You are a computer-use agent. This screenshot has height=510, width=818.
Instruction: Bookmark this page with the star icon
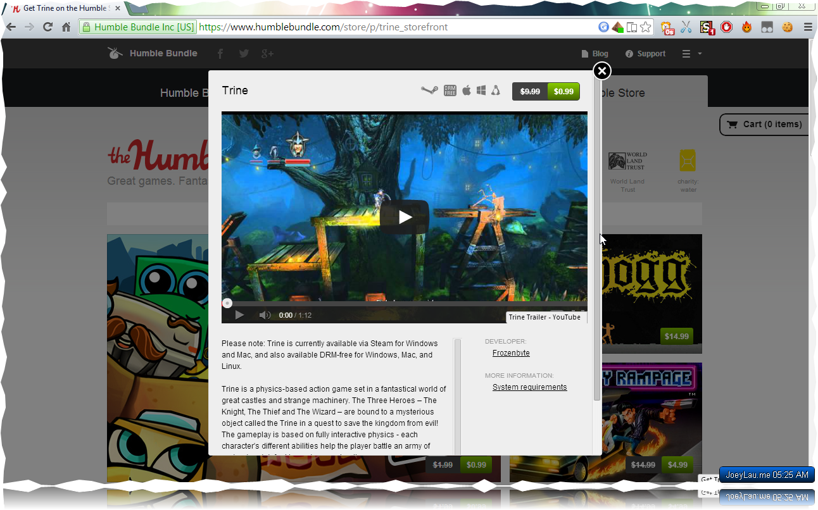click(645, 27)
